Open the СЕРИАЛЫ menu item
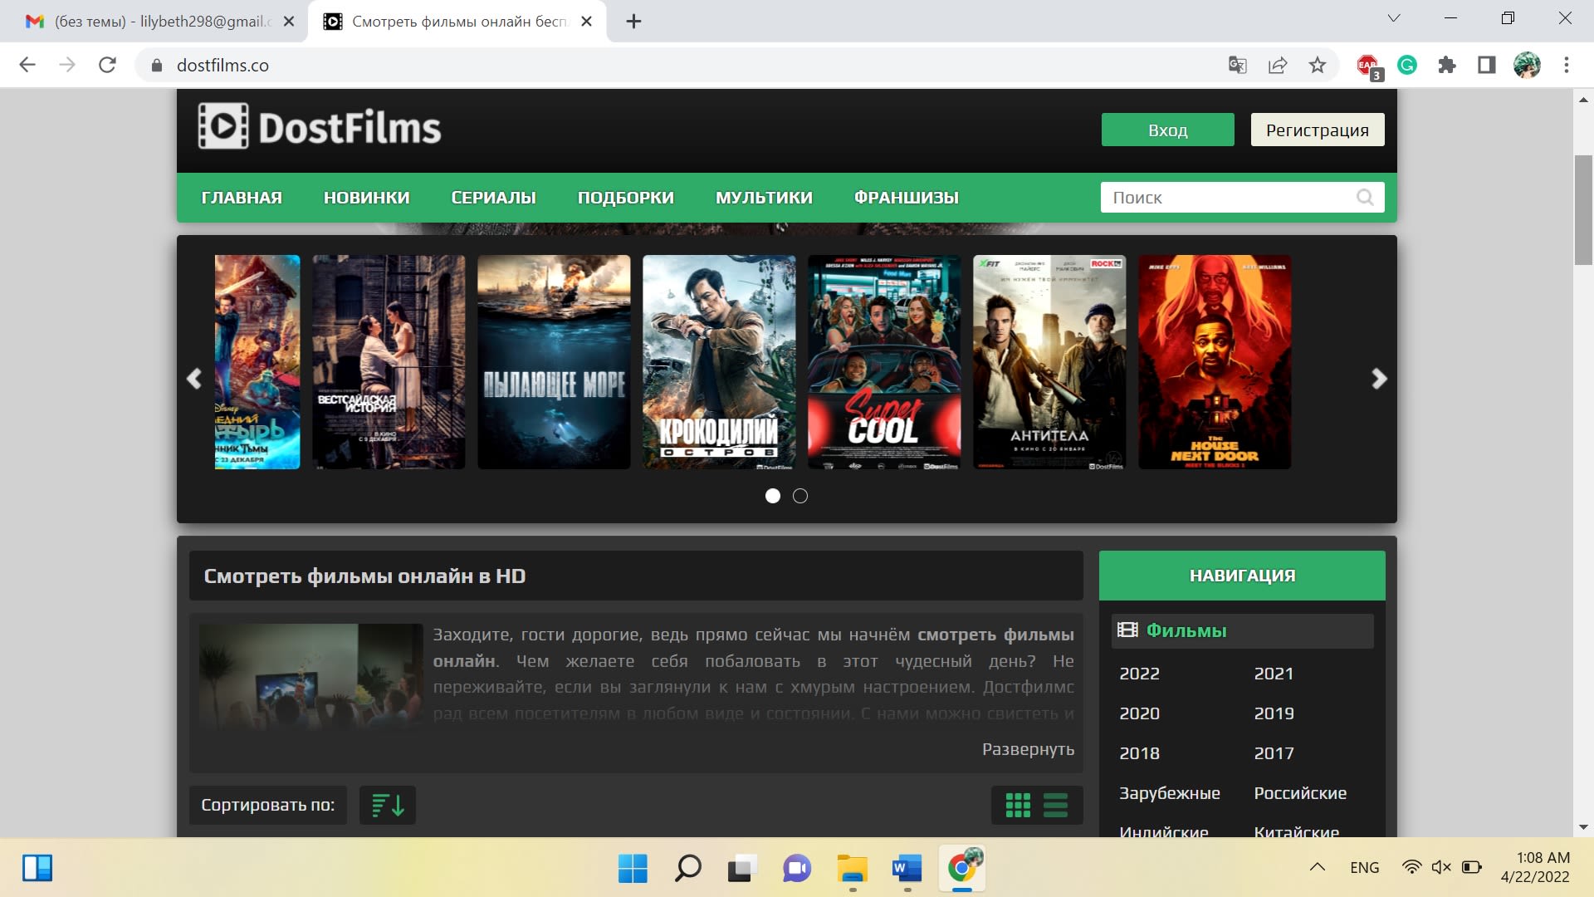Image resolution: width=1594 pixels, height=897 pixels. click(x=493, y=198)
